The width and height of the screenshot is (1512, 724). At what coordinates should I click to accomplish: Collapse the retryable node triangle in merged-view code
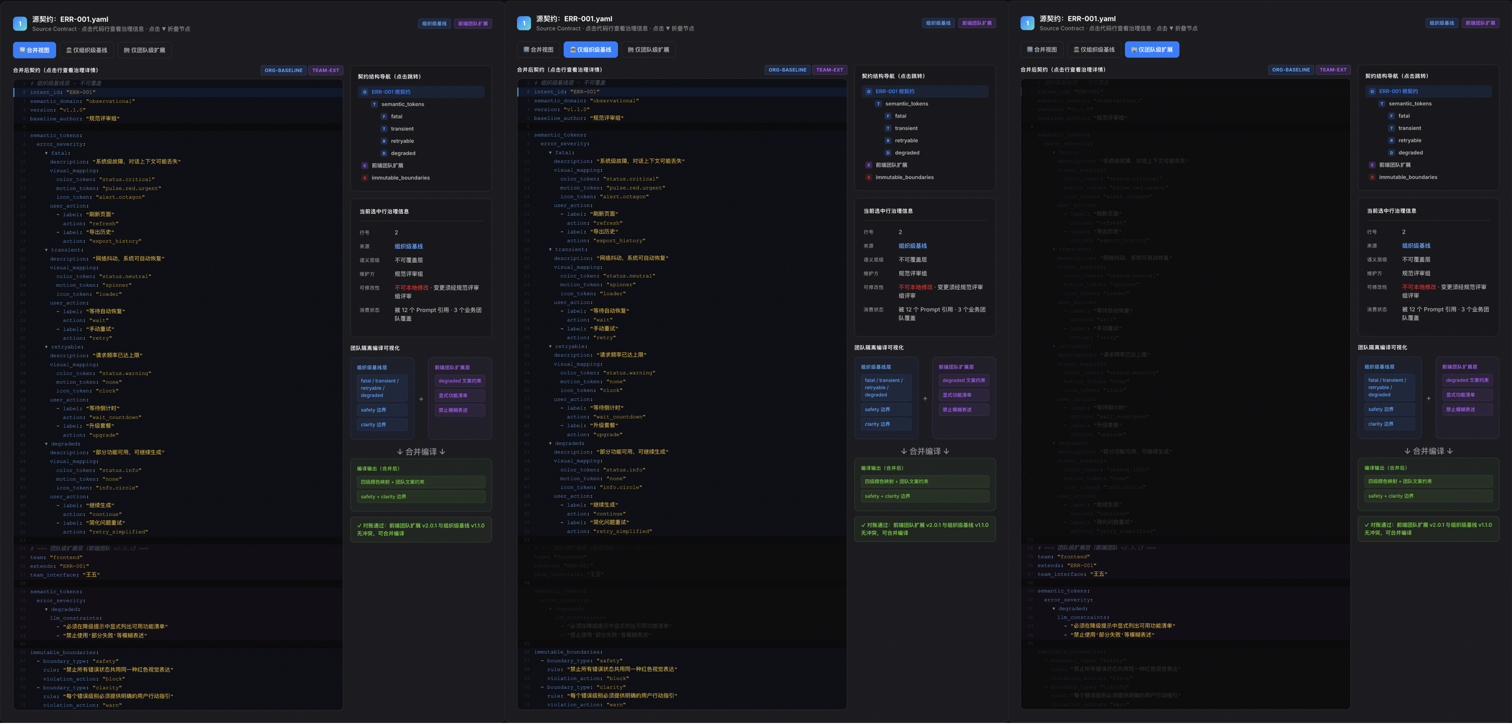click(46, 347)
